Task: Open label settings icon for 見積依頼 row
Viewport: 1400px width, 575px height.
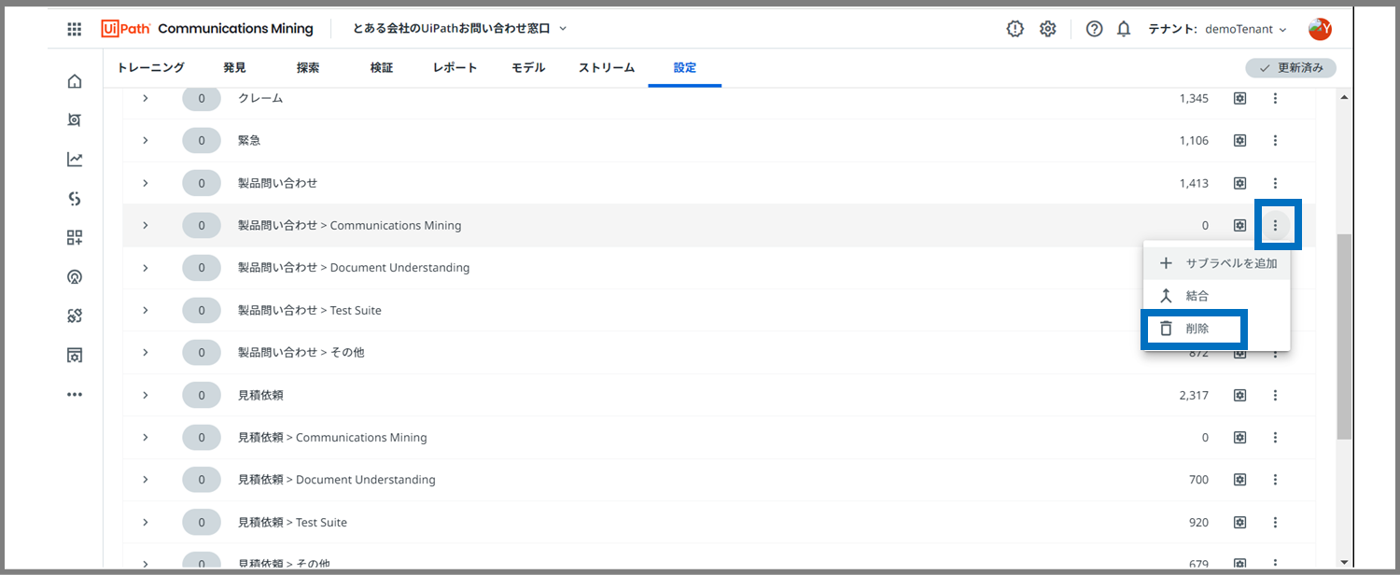Action: tap(1239, 395)
